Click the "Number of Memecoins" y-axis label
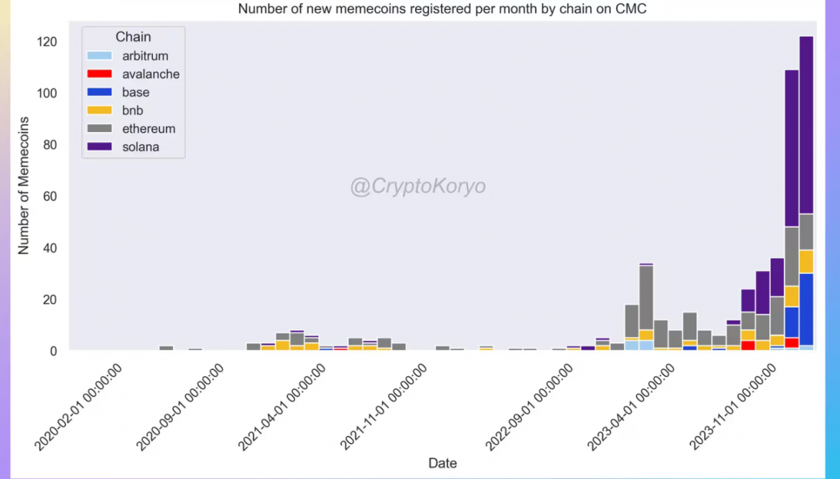The image size is (840, 479). pyautogui.click(x=24, y=185)
